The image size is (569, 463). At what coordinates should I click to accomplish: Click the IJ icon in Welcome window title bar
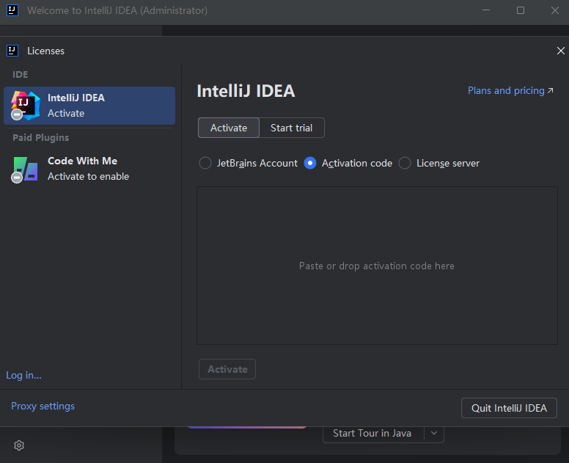point(12,10)
